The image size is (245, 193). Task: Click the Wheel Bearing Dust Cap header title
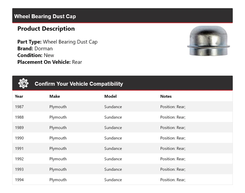pos(45,16)
